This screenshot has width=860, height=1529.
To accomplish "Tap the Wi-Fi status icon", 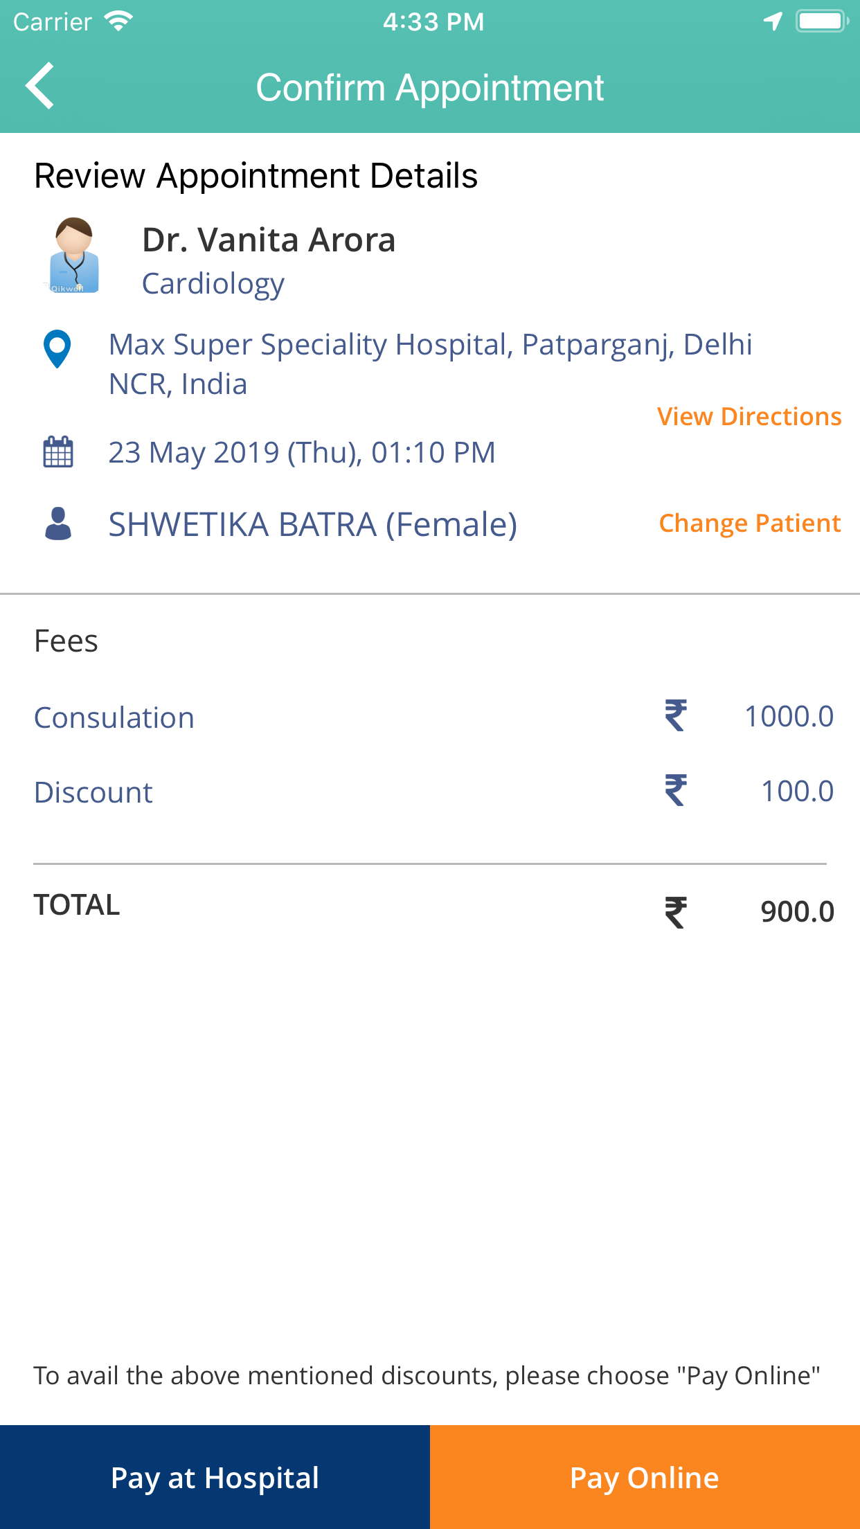I will coord(118,21).
